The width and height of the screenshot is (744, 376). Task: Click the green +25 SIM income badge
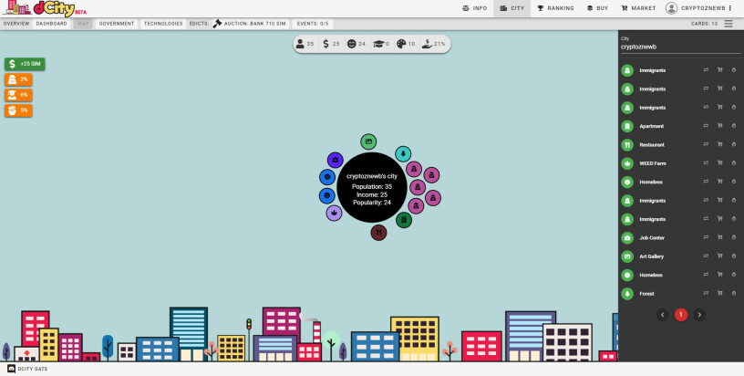pos(25,64)
